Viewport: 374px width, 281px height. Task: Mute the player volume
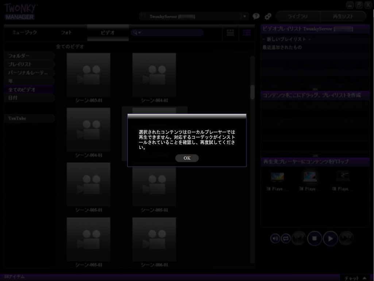[275, 238]
